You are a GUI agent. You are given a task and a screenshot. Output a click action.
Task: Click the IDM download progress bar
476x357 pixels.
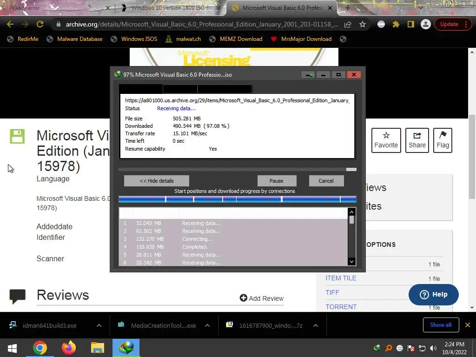(x=238, y=169)
